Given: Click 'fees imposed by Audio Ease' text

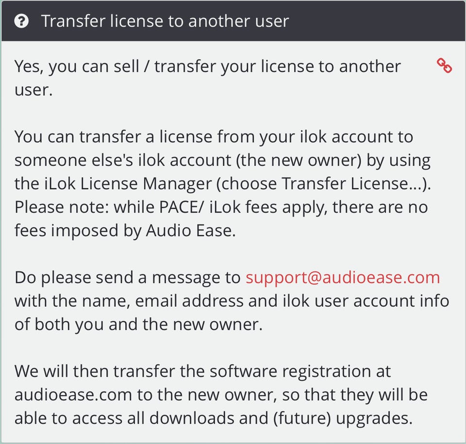Looking at the screenshot, I should 124,230.
